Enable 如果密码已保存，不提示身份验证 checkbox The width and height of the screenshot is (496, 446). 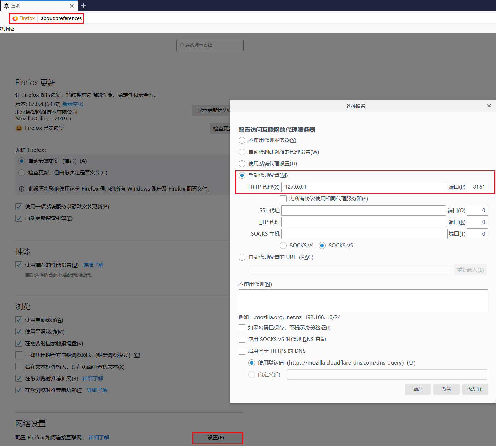pos(242,328)
